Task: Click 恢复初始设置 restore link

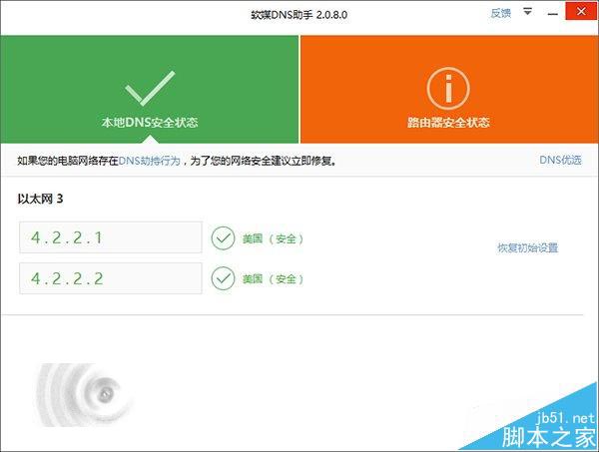Action: pos(527,247)
